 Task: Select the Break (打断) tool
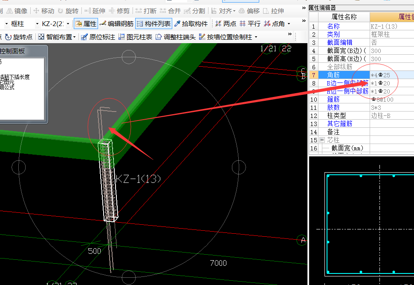146,11
